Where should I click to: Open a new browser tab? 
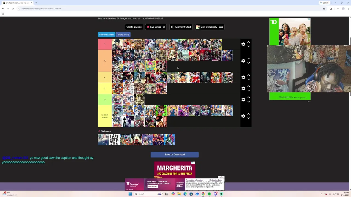(x=36, y=3)
